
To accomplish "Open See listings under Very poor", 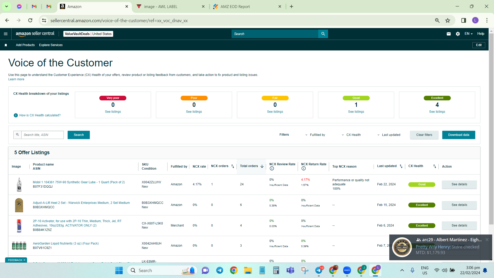I will click(x=113, y=112).
